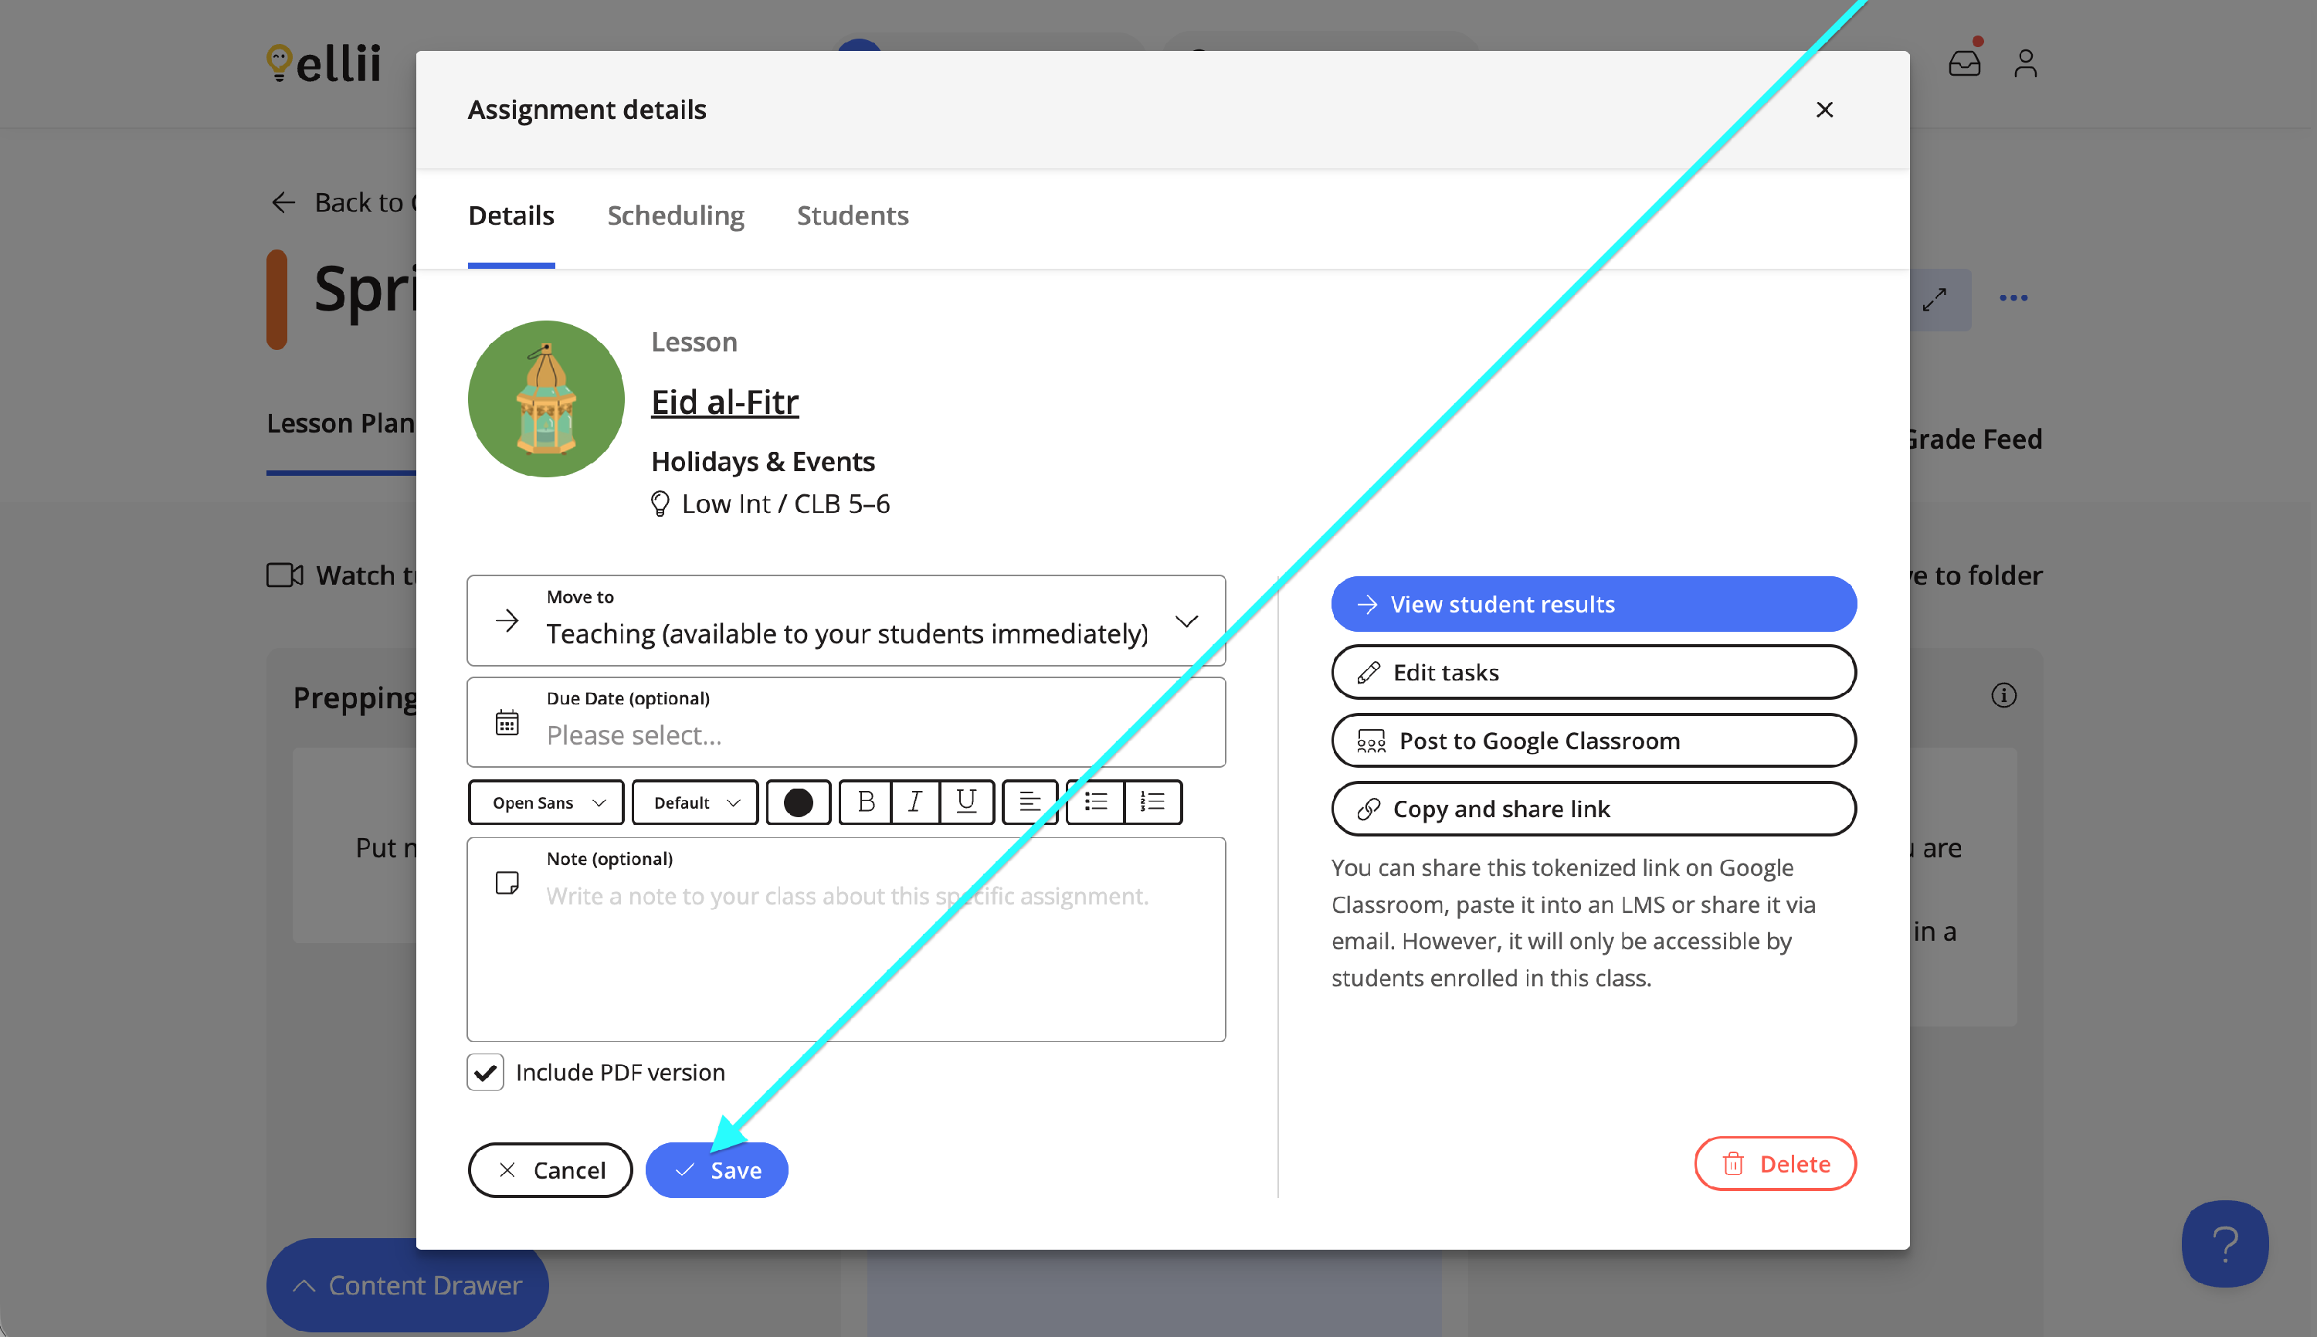Apply underline formatting in note editor
The width and height of the screenshot is (2317, 1337).
(965, 803)
